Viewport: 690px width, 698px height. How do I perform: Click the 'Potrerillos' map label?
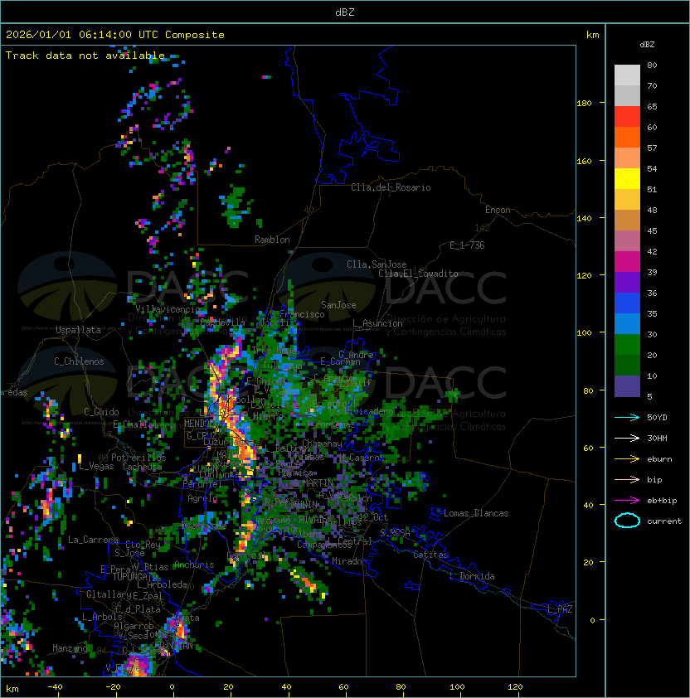(138, 458)
